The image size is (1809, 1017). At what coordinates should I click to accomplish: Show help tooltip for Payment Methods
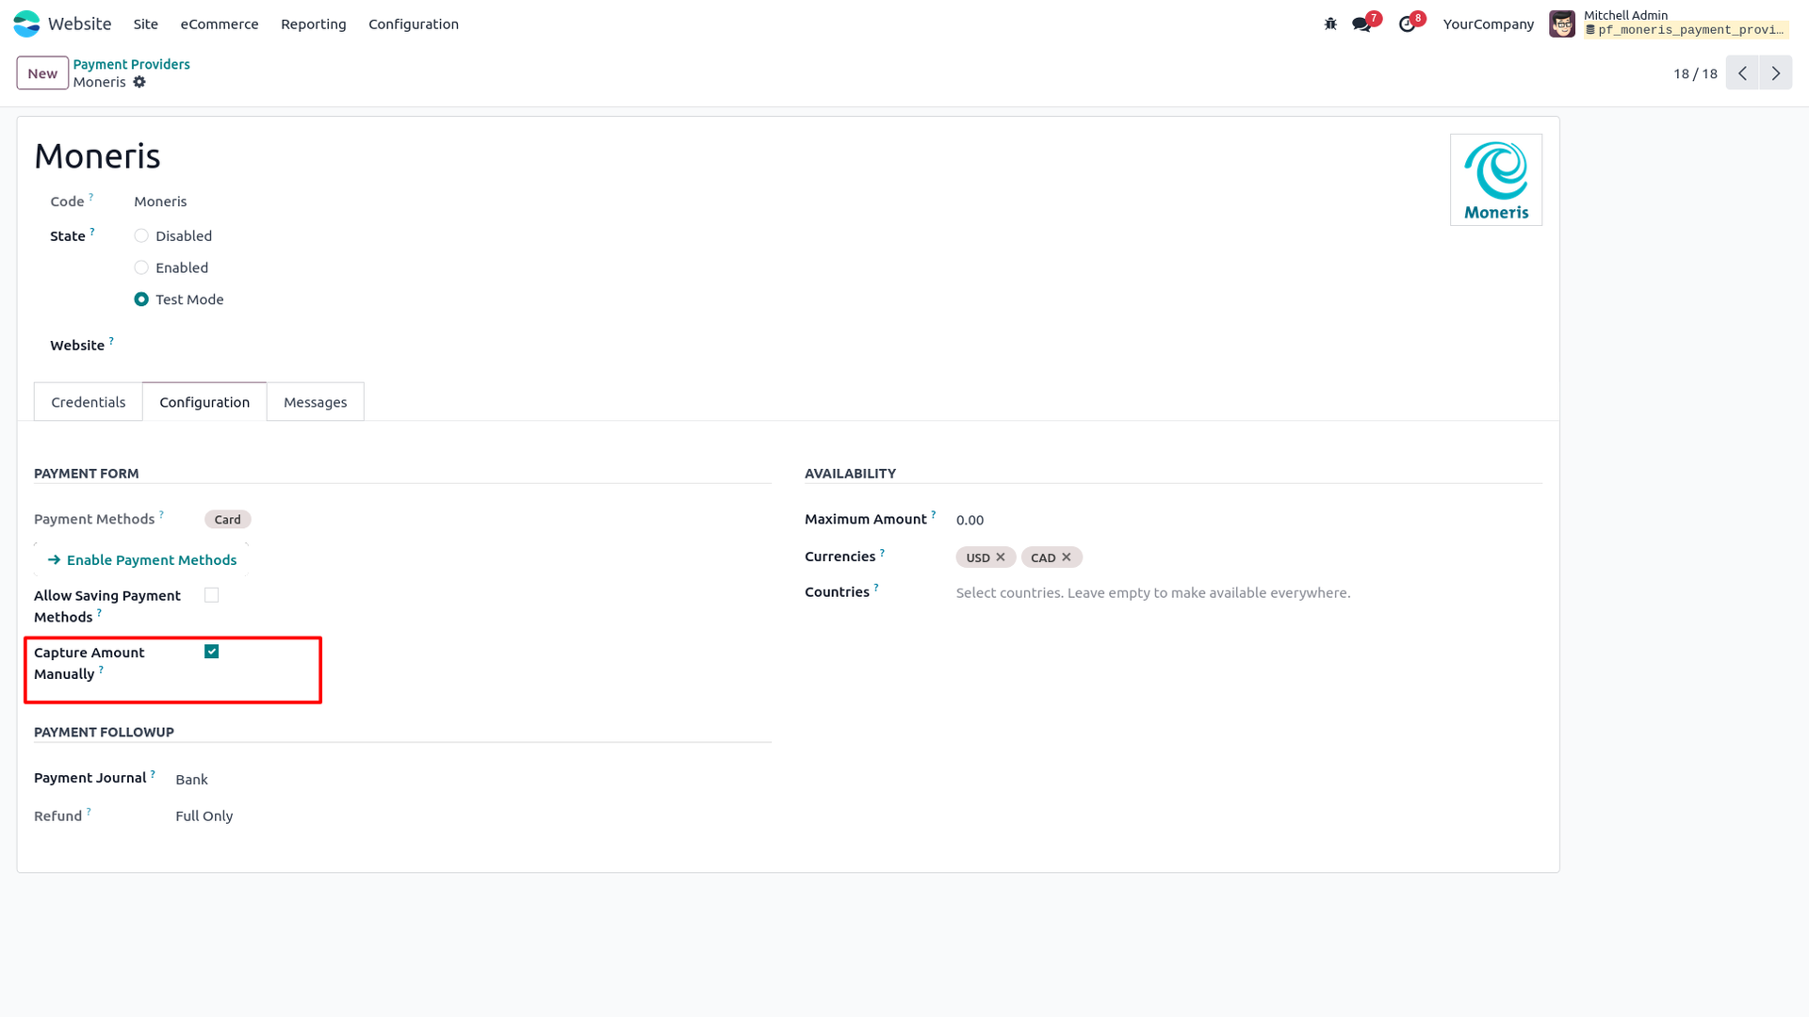[x=161, y=514]
